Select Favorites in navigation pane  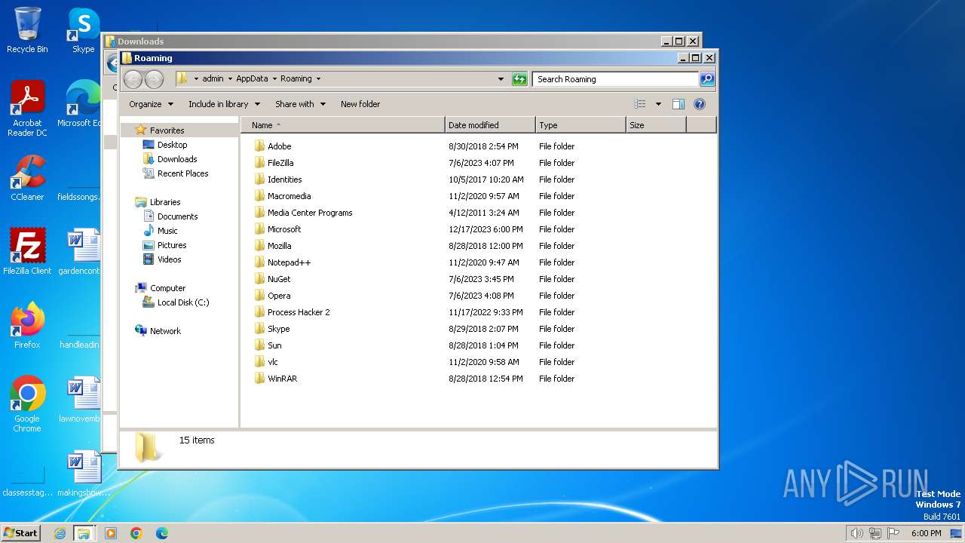coord(167,130)
